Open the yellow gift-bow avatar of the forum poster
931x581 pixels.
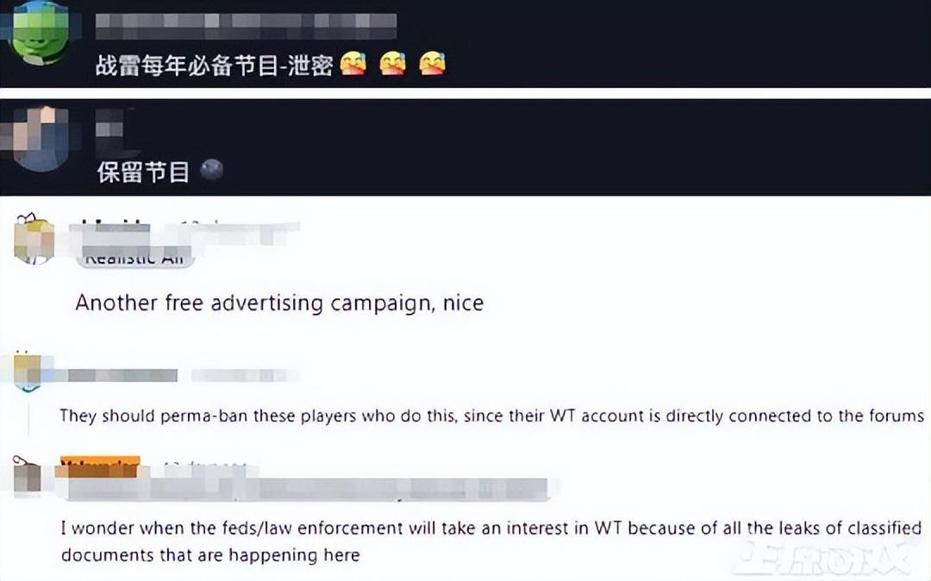(x=34, y=239)
